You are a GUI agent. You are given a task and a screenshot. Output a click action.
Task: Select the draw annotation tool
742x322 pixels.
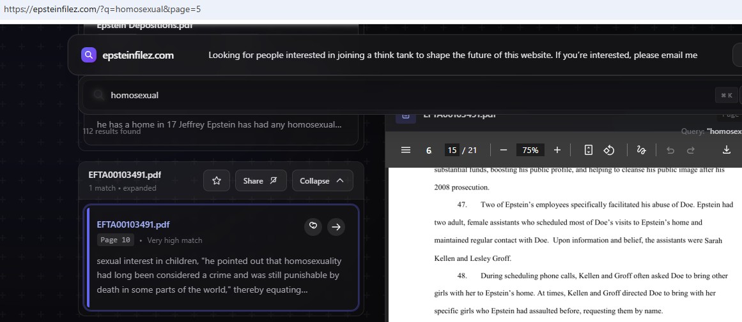coord(641,150)
